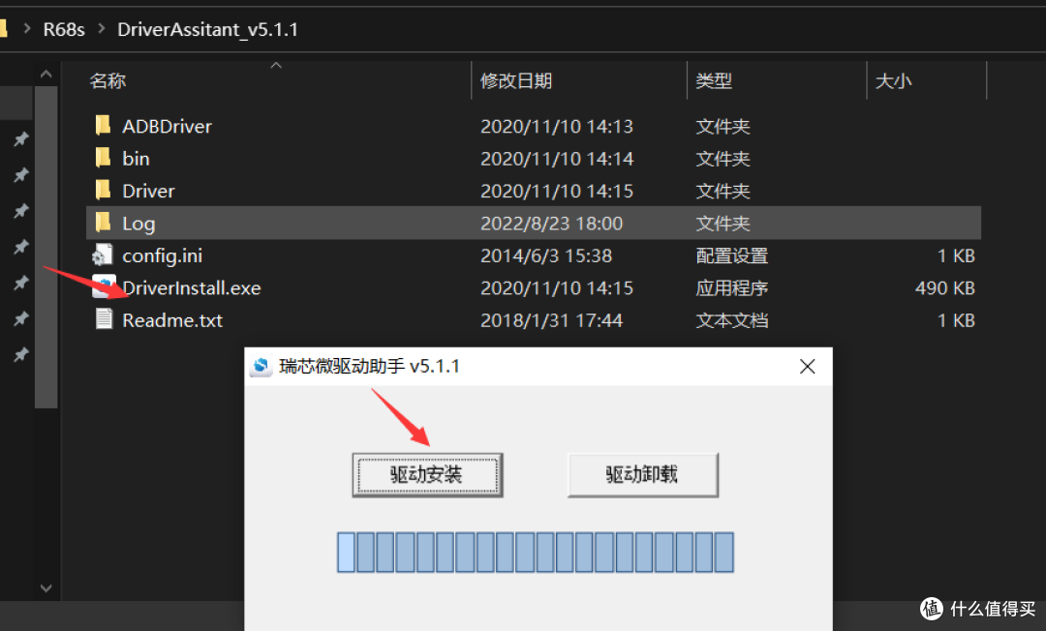Viewport: 1046px width, 631px height.
Task: Click the 文本文档 type cell
Action: [731, 320]
